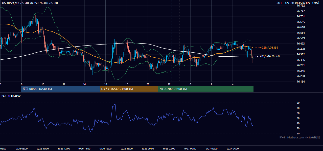
Task: Click price level 76.792 on the axis
Action: coord(301,6)
